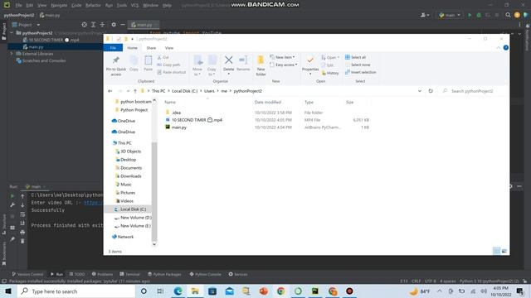Viewport: 531px width, 298px height.
Task: Click the up arrow in Run console toolbar
Action: click(x=22, y=196)
